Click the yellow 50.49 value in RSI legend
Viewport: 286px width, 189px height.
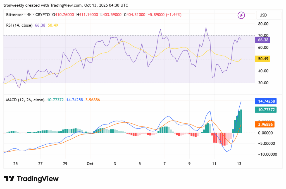coord(53,25)
